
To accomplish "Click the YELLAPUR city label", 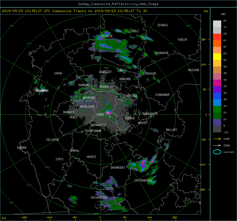I will coord(52,140).
